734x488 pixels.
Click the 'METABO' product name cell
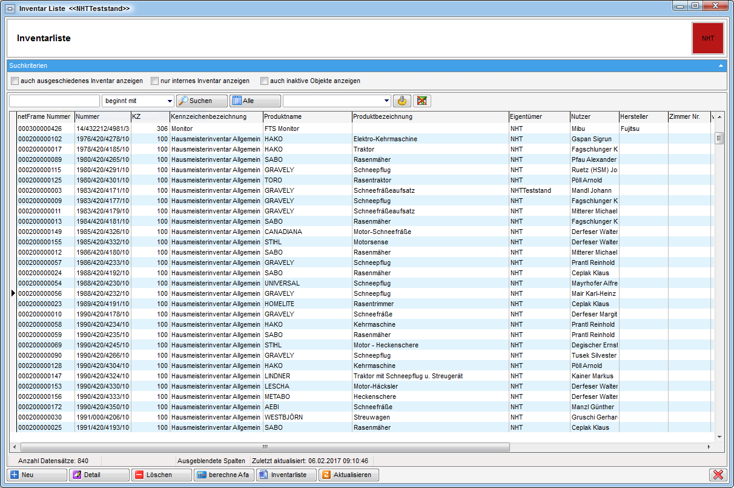coord(307,397)
